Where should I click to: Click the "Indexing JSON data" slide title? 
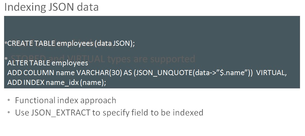pyautogui.click(x=51, y=7)
